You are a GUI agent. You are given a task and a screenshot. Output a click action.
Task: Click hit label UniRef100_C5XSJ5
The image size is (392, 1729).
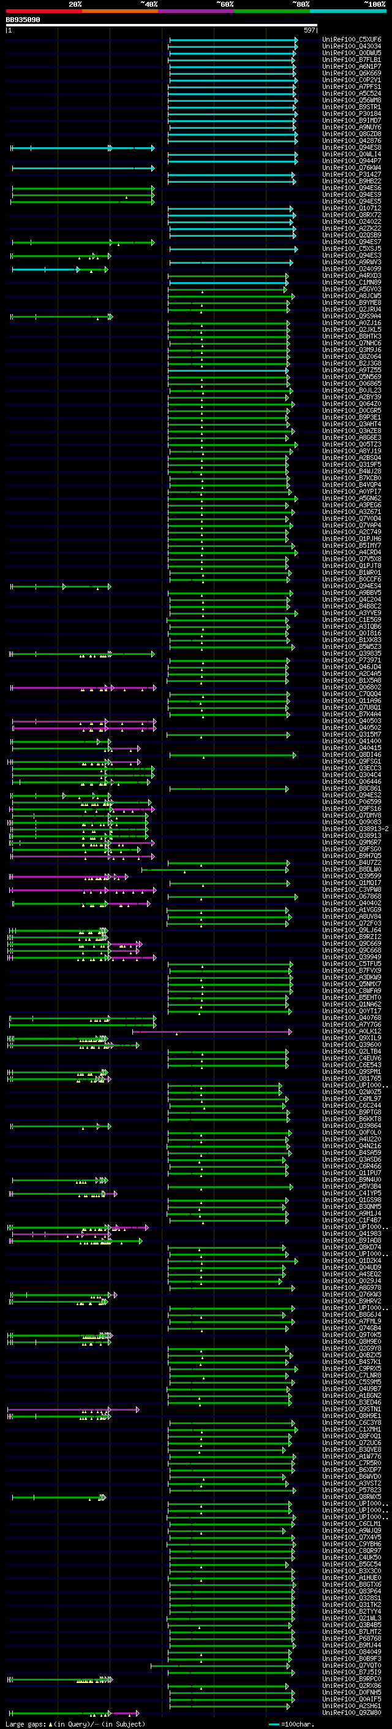point(352,248)
